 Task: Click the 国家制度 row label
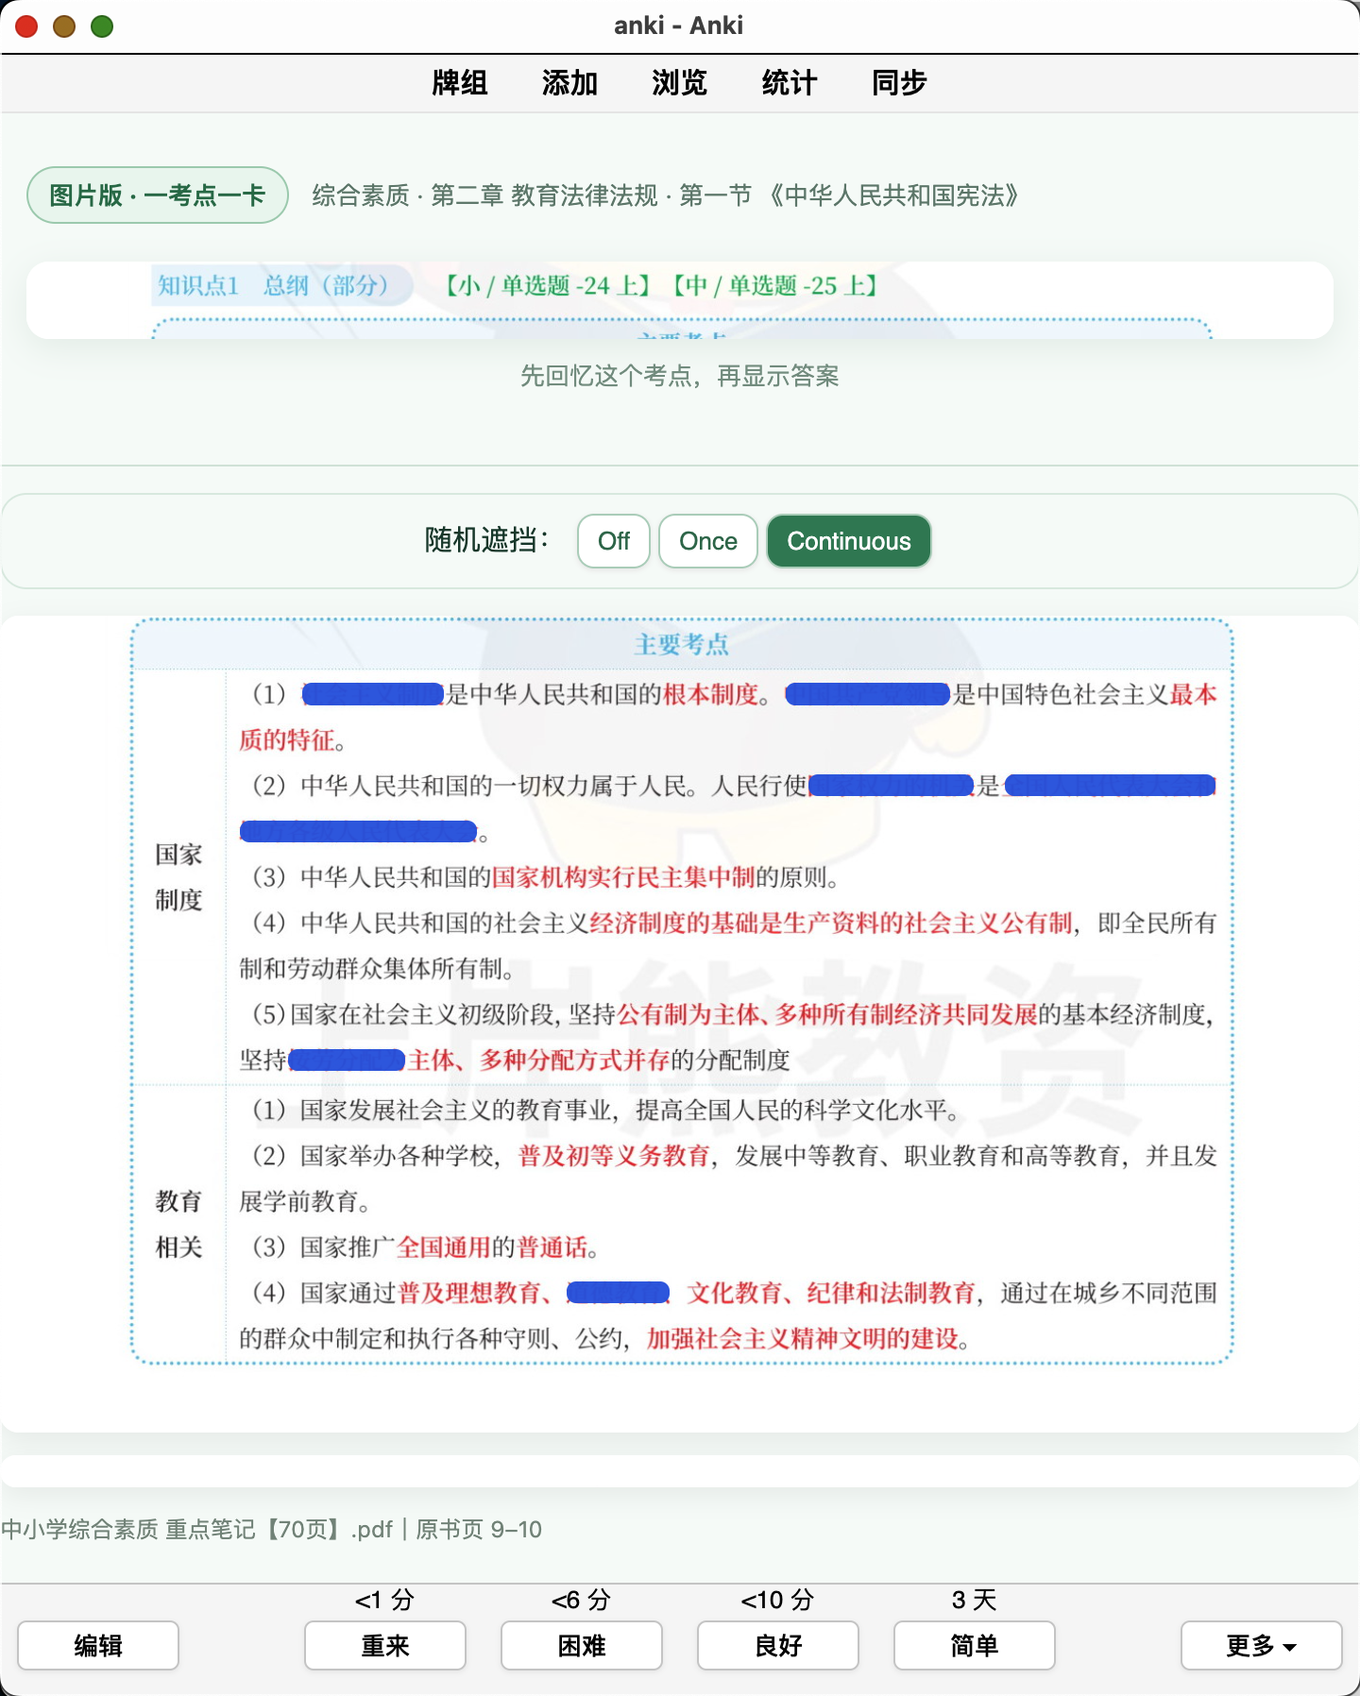(179, 877)
